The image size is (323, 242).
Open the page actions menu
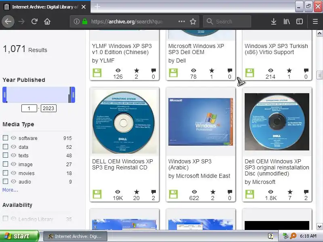[181, 21]
